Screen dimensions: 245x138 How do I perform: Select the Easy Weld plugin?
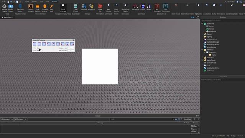(x=51, y=8)
